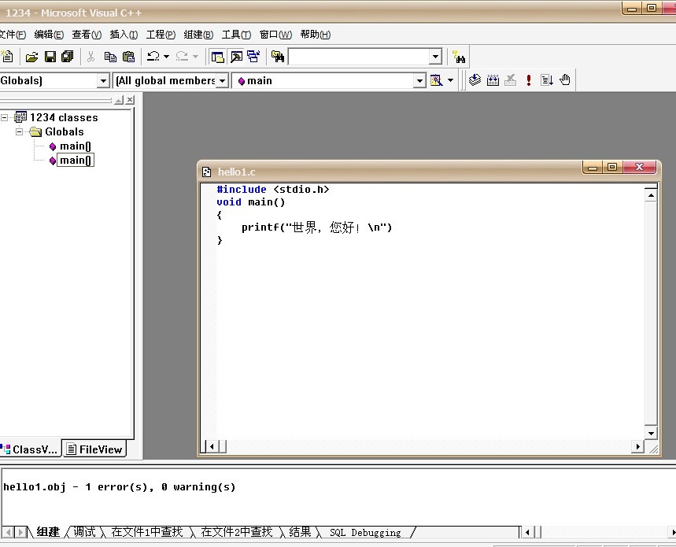
Task: Switch to the ClassView tab
Action: click(x=30, y=449)
